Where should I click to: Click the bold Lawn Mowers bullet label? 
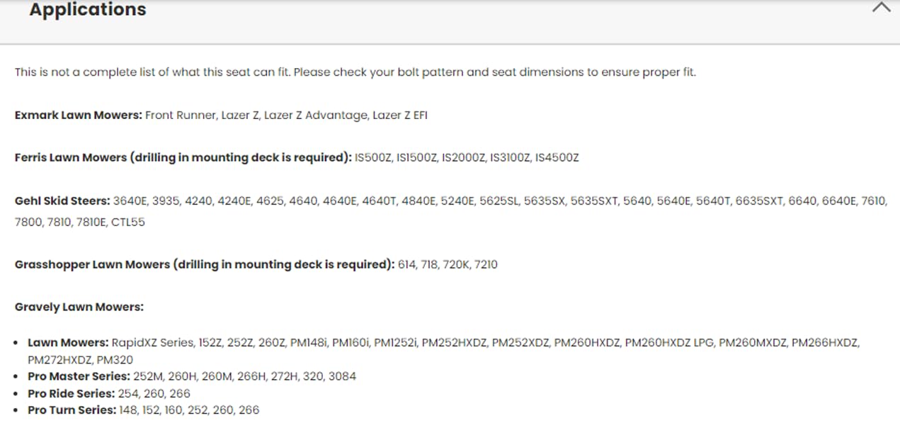(x=69, y=342)
